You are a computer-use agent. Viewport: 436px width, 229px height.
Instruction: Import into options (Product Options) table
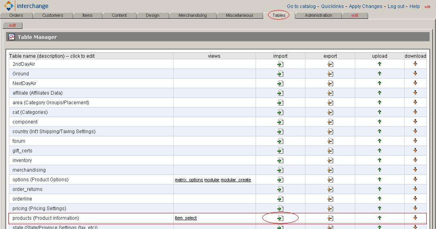280,180
